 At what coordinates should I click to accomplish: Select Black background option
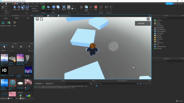[16, 98]
